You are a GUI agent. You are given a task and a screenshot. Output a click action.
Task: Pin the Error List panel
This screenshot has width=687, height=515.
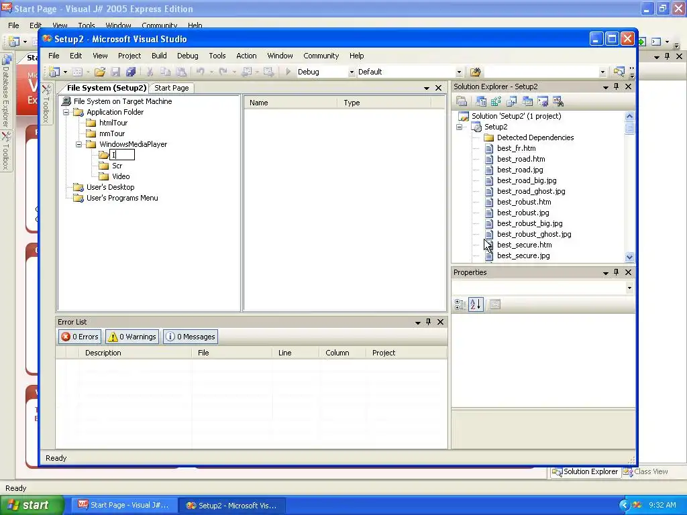click(x=428, y=322)
